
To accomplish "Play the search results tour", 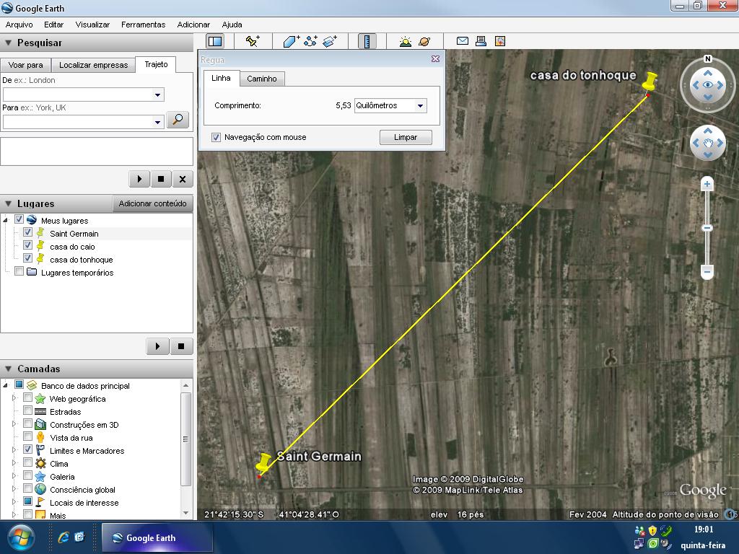I will [x=139, y=179].
